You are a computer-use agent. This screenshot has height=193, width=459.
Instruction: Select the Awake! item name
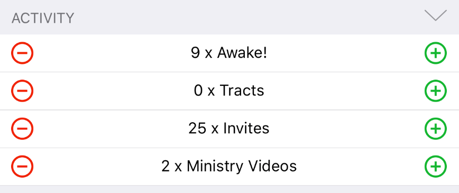(242, 53)
